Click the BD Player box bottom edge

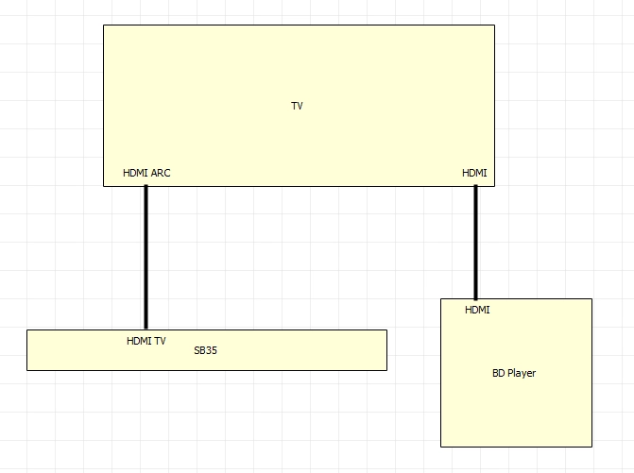(516, 447)
